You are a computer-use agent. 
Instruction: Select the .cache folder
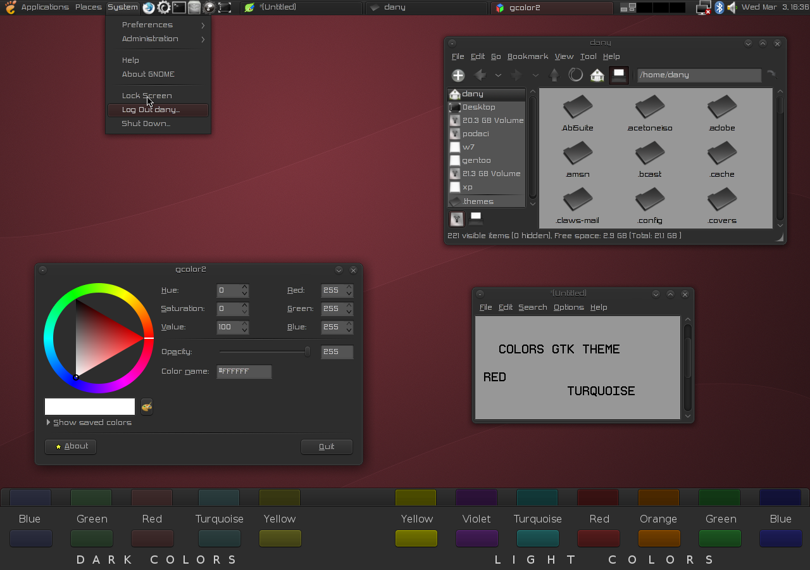[722, 160]
